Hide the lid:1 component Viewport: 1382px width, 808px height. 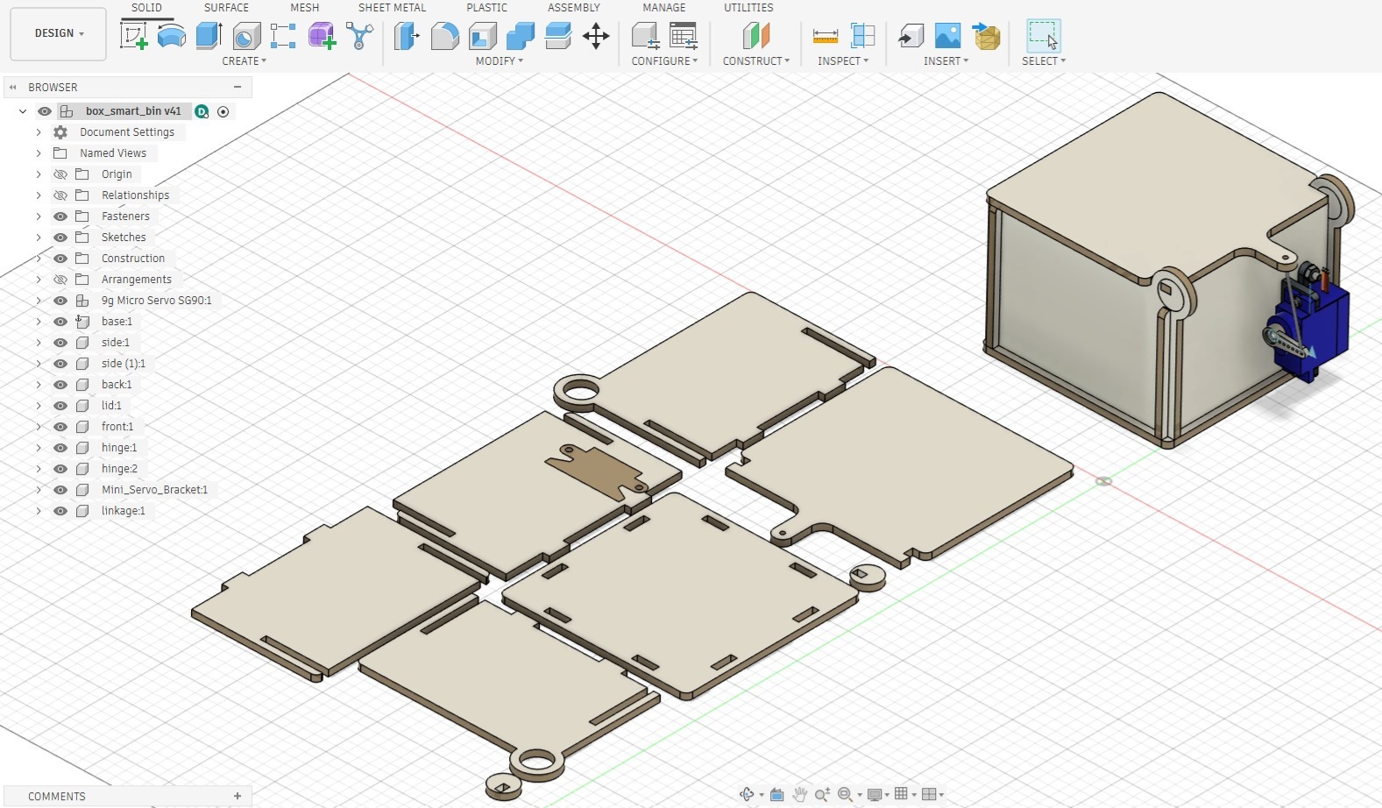pos(60,406)
